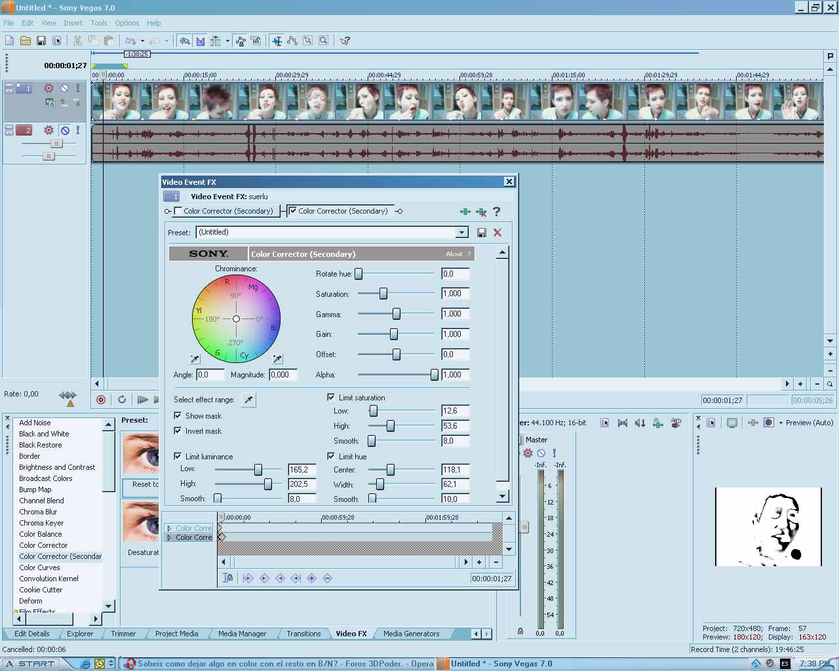The width and height of the screenshot is (839, 671).
Task: Select the Selection Edit tool
Action: click(x=308, y=41)
